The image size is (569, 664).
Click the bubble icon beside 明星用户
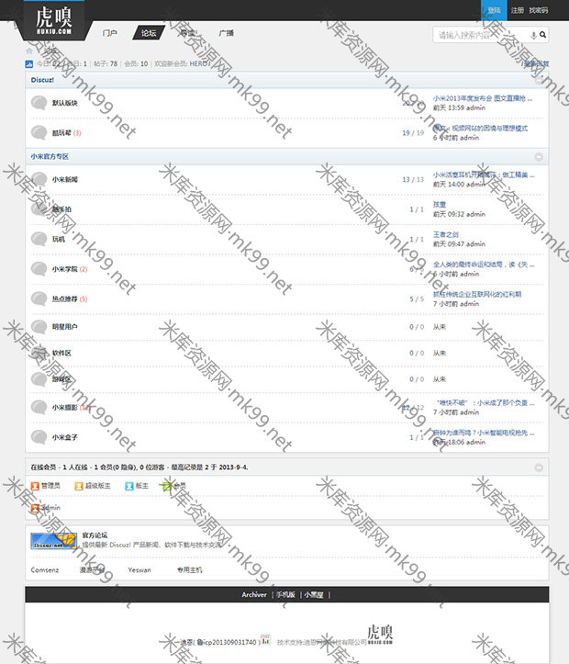39,327
